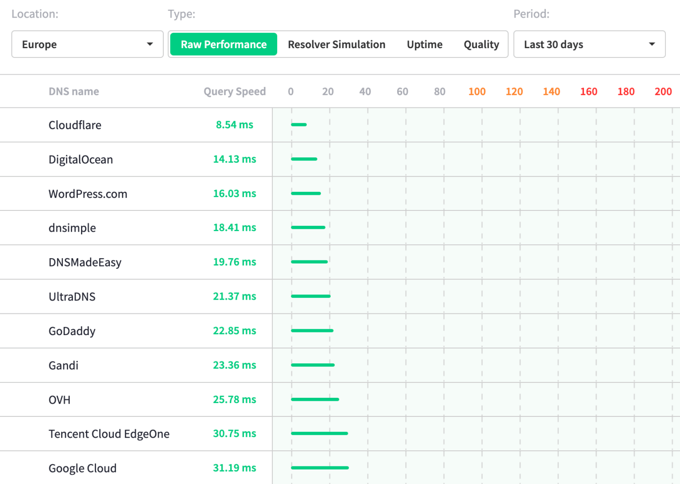Screen dimensions: 680x484
Task: Select the Raw Performance tab
Action: click(224, 44)
